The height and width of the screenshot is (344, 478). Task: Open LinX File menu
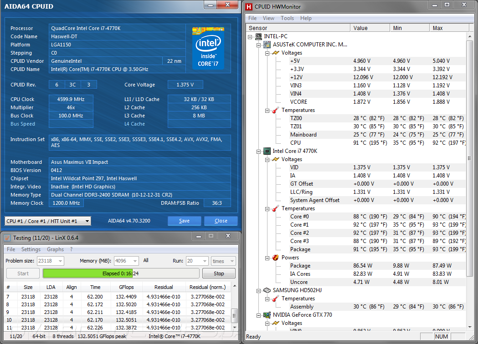[x=11, y=249]
